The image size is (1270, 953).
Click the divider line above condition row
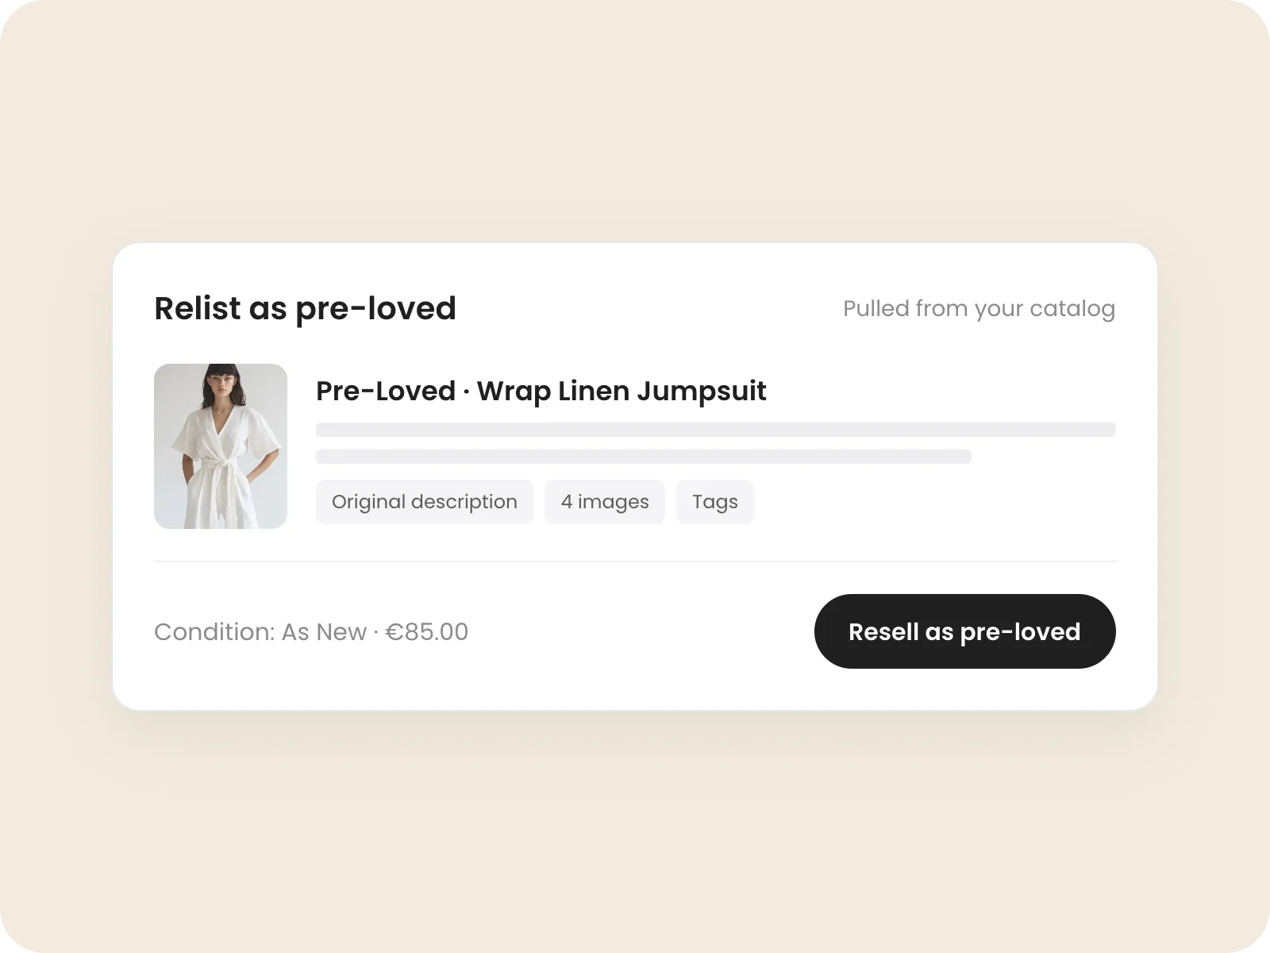pos(635,561)
